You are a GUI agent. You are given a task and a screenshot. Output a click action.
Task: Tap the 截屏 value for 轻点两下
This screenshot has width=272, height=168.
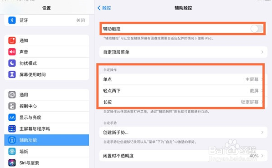click(254, 90)
